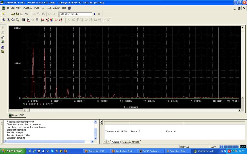Open the View menu

point(18,8)
